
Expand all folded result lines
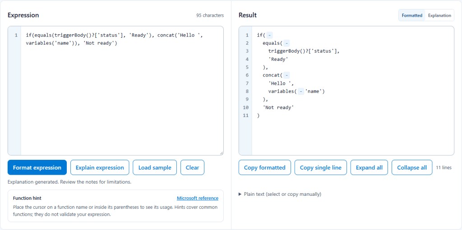pyautogui.click(x=369, y=167)
